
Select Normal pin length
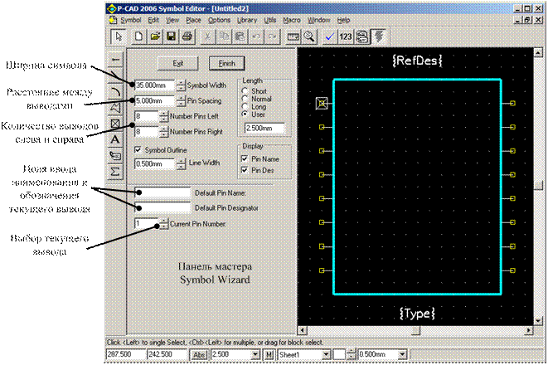pyautogui.click(x=245, y=99)
